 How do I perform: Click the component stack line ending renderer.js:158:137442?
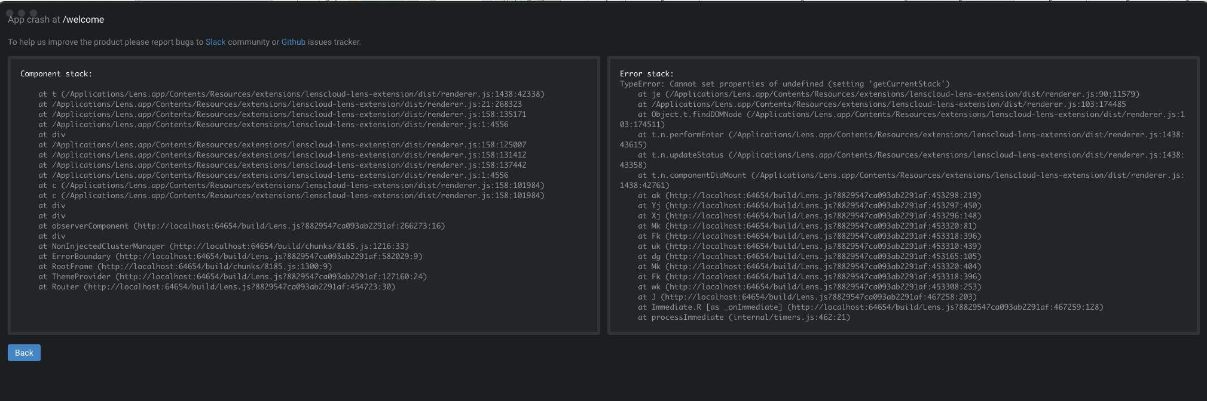(283, 165)
